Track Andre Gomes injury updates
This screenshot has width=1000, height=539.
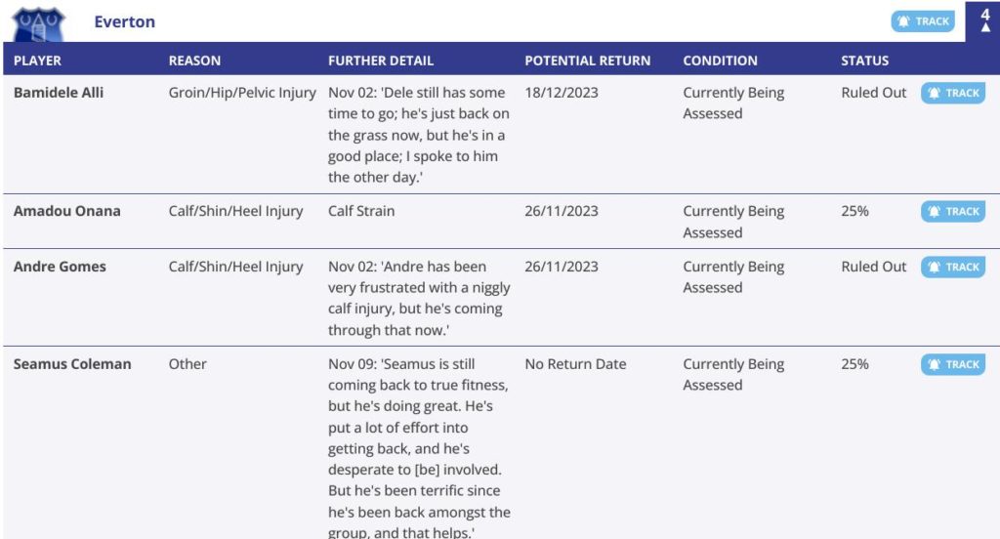tap(953, 268)
